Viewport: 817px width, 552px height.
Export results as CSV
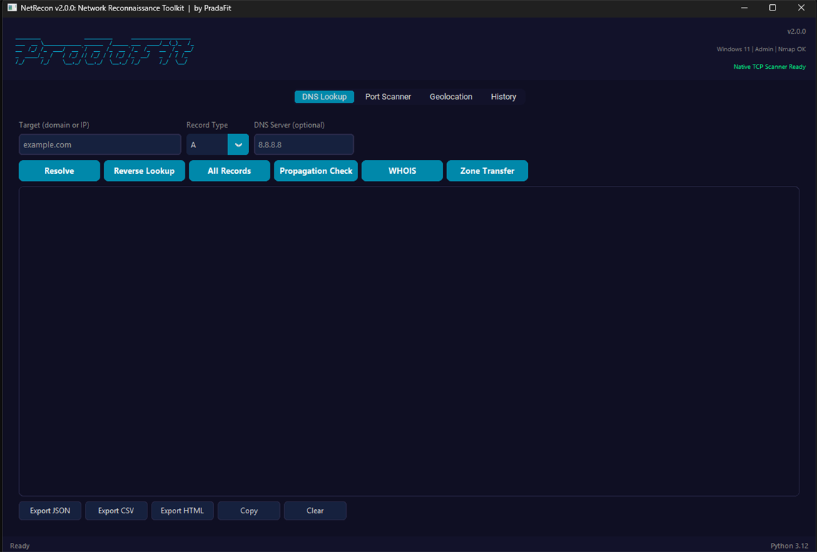(x=117, y=511)
